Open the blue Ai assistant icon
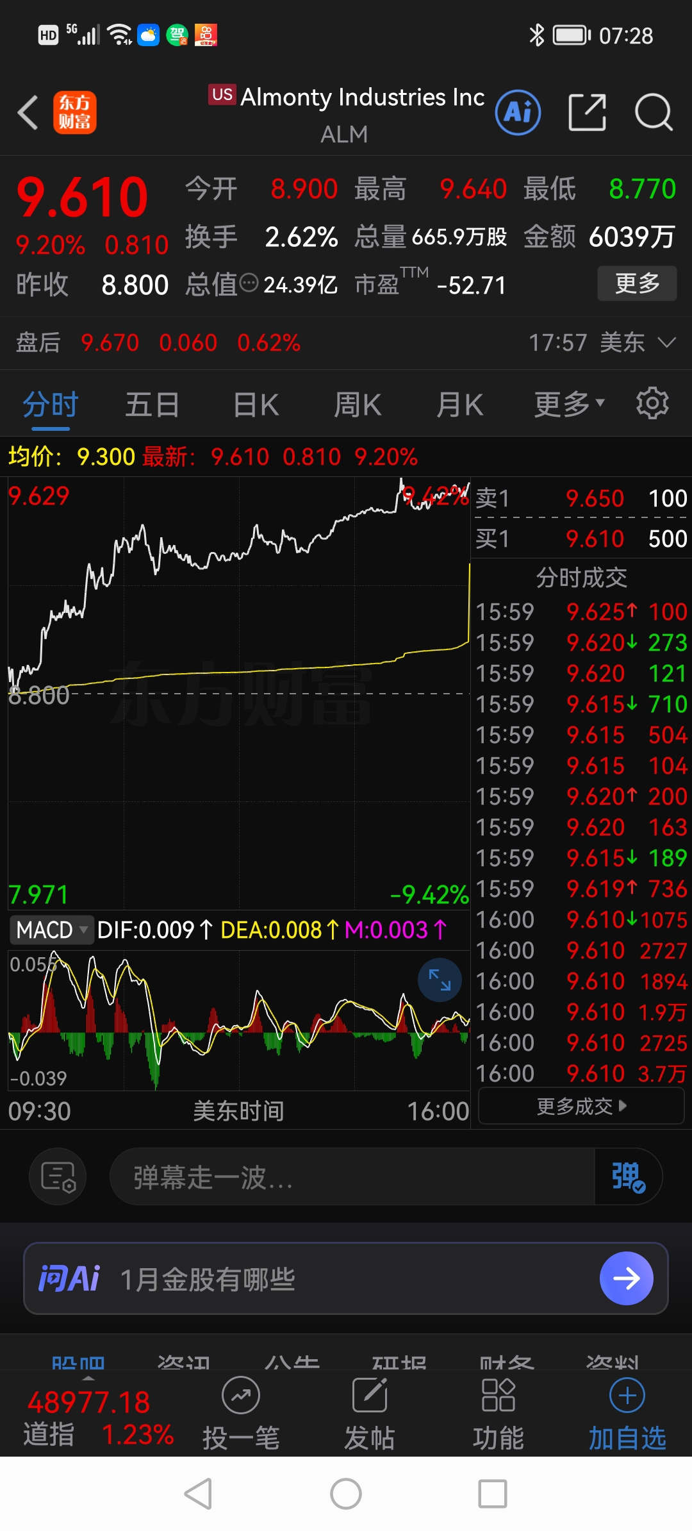This screenshot has width=692, height=1531. [x=518, y=112]
